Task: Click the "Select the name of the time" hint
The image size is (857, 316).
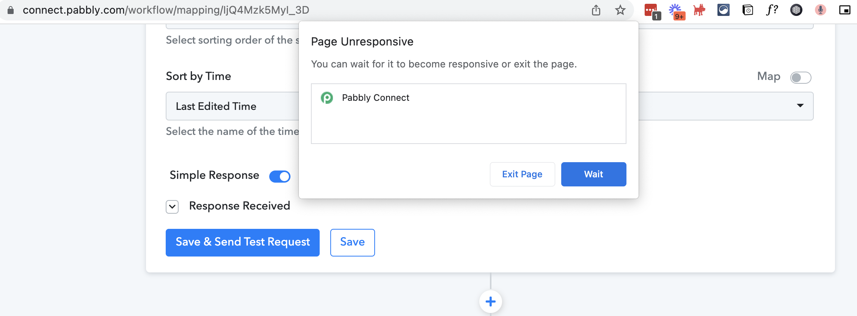Action: click(232, 131)
